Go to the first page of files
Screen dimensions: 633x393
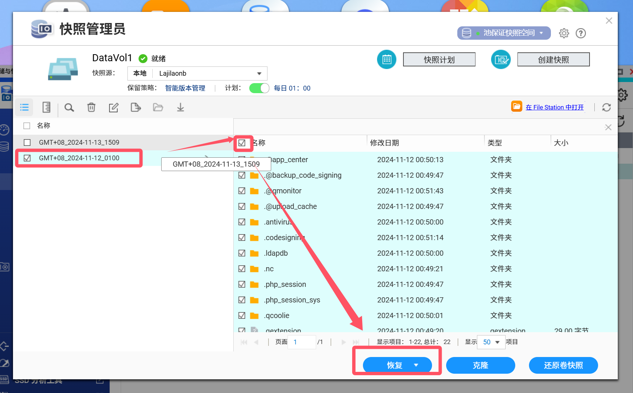tap(244, 342)
